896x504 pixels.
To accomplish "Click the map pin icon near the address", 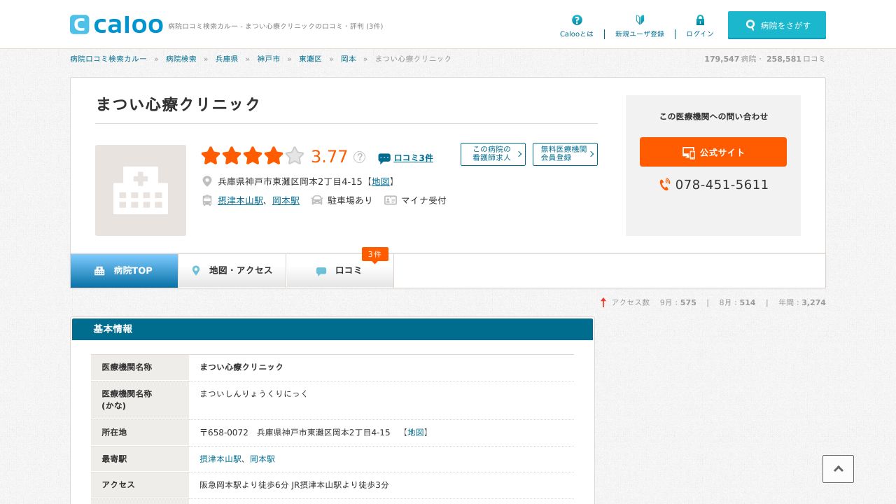I will [207, 181].
